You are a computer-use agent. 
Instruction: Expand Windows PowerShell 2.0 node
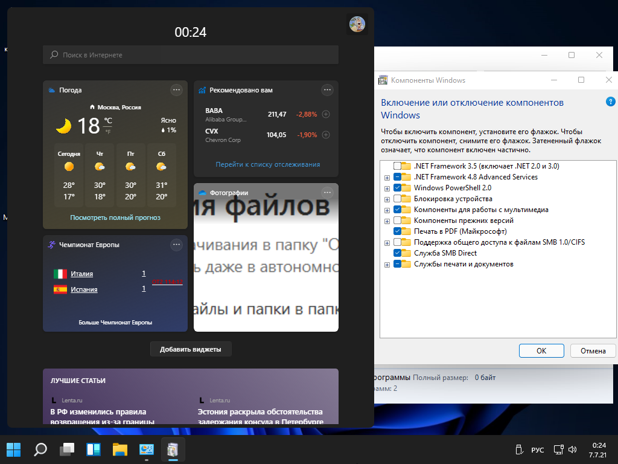(387, 188)
